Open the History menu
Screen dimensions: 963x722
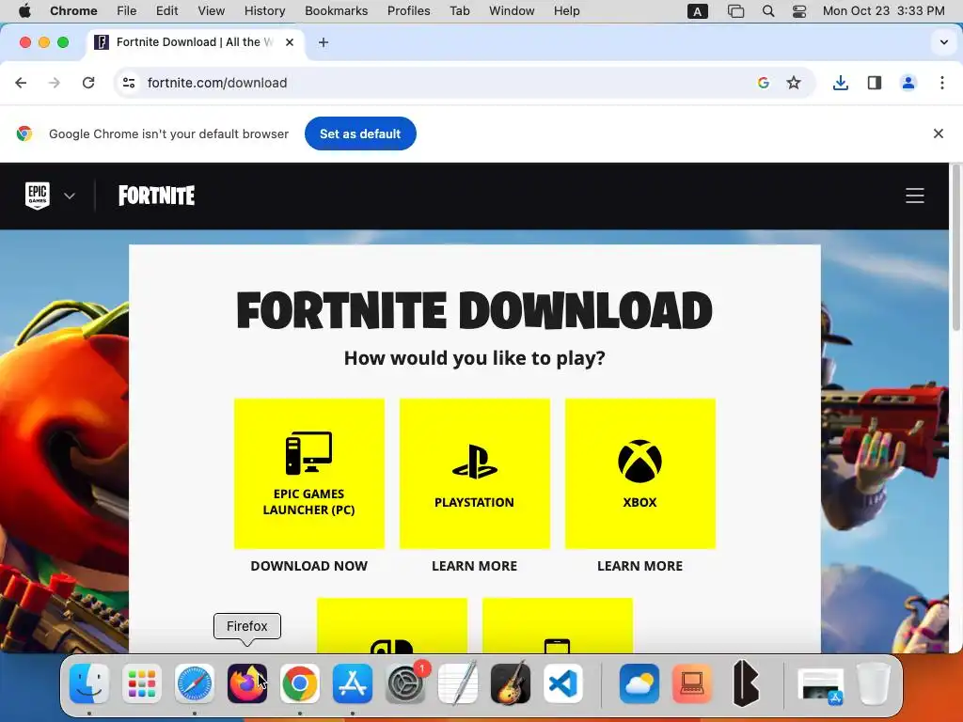pos(264,11)
